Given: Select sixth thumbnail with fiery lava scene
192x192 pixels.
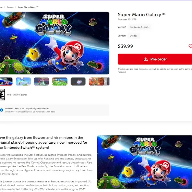Looking at the screenshot, I should pos(96,82).
